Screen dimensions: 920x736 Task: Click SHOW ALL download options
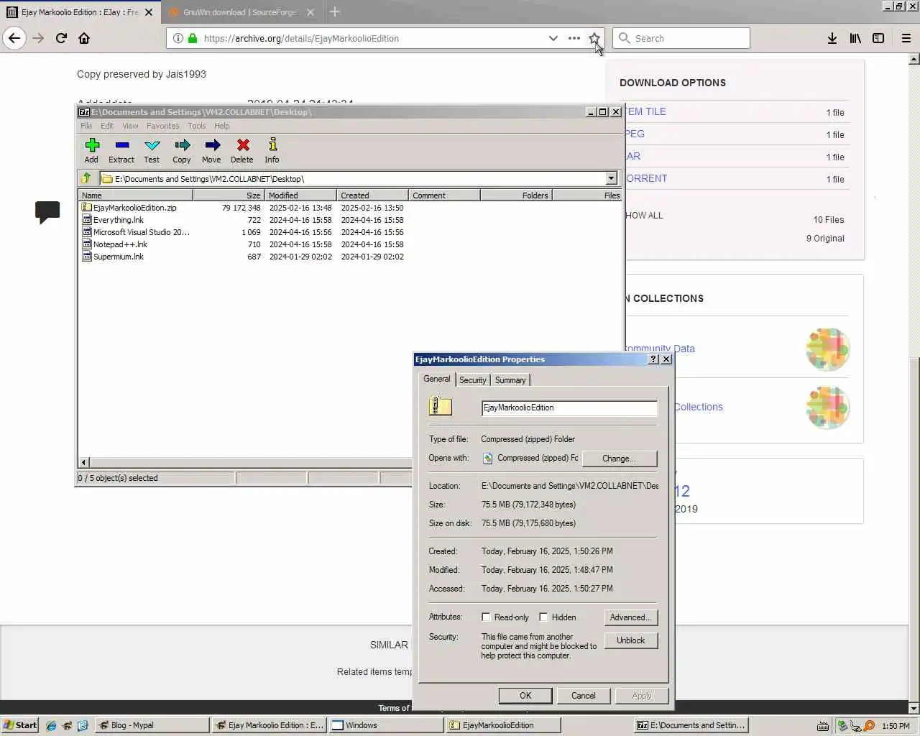(x=644, y=215)
